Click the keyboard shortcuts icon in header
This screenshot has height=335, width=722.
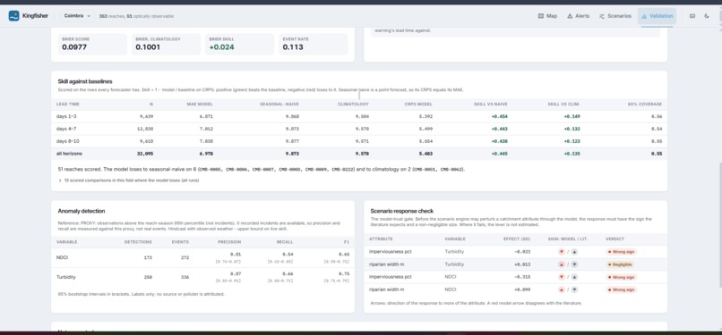692,16
